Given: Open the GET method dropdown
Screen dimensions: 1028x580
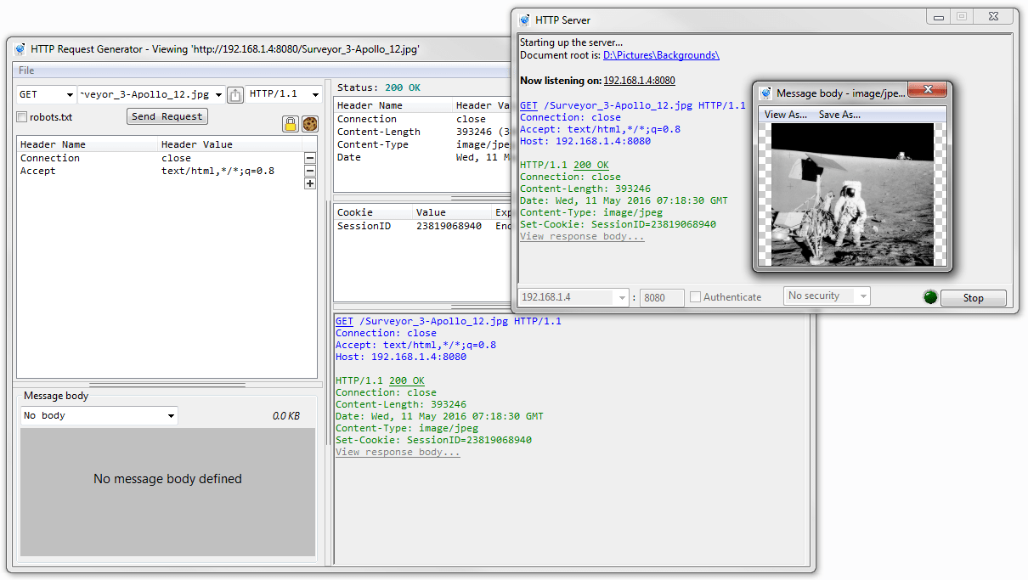Looking at the screenshot, I should (x=46, y=94).
